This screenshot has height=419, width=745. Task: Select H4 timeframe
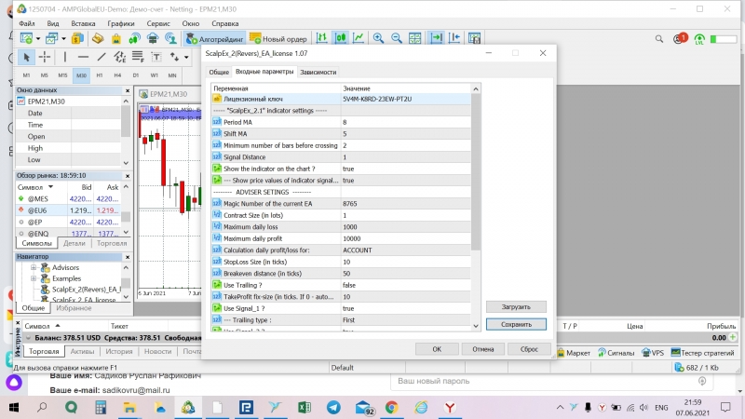(x=117, y=75)
